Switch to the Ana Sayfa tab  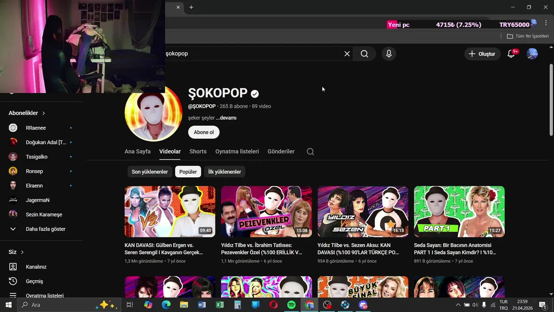coord(138,152)
